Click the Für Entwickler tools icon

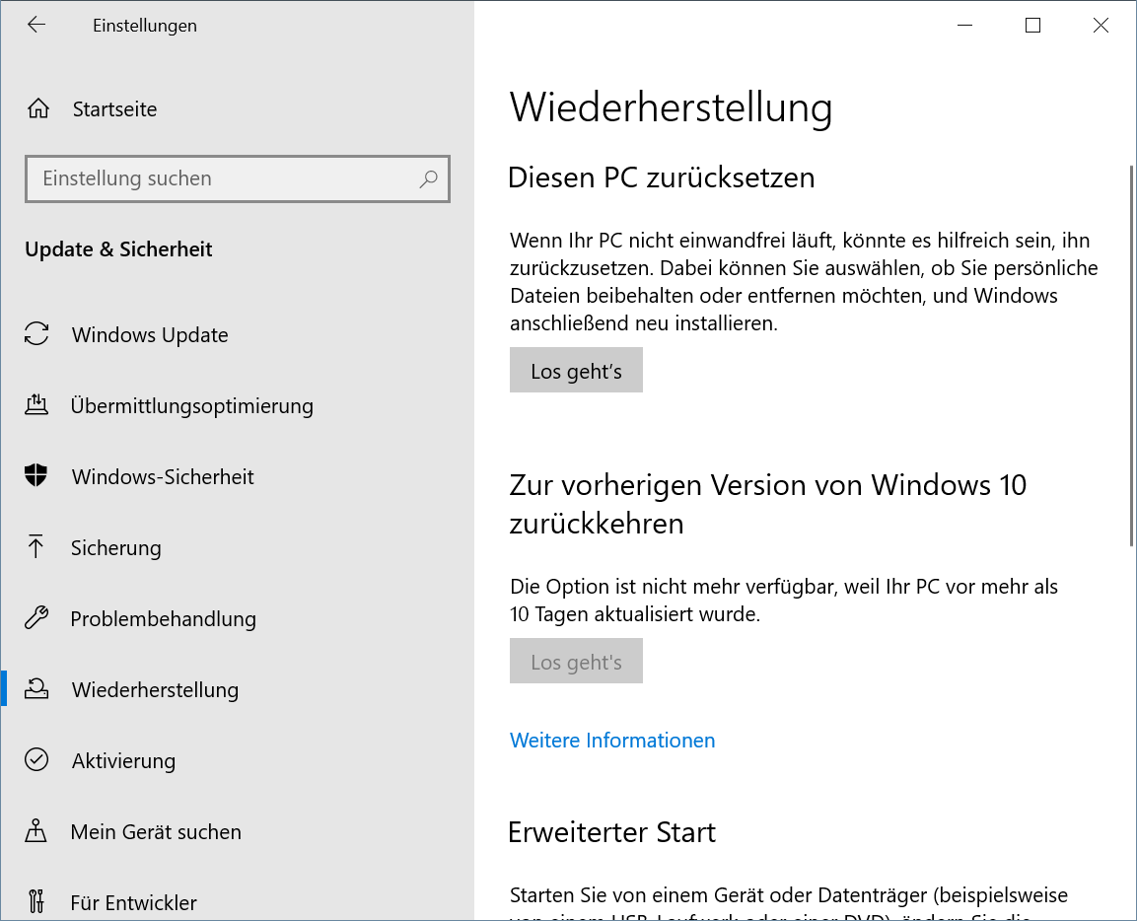click(x=36, y=901)
